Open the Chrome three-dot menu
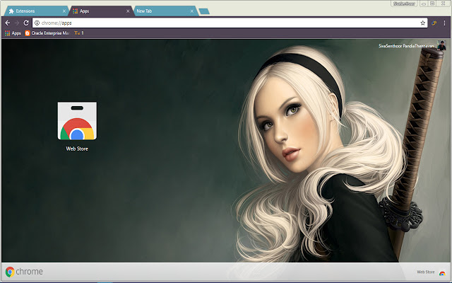This screenshot has height=283, width=452. pos(444,23)
